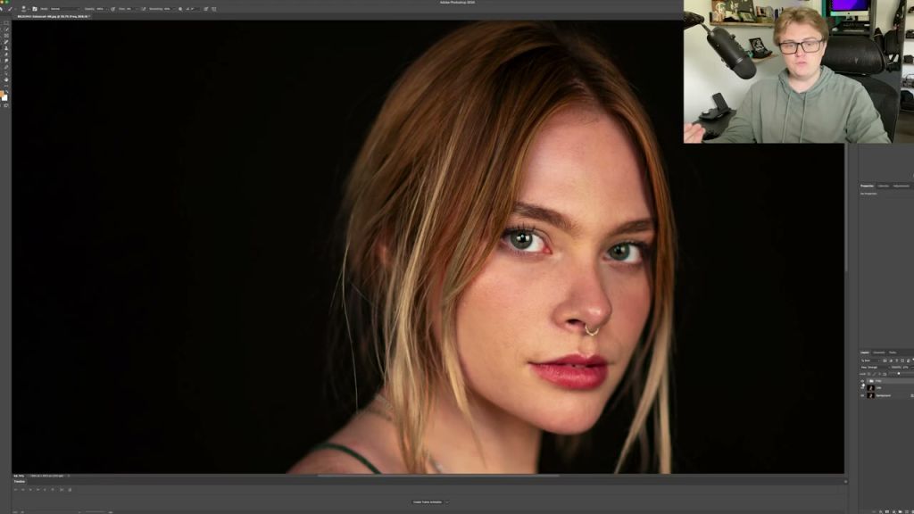Click the Timeline zoom slider
Viewport: 914px width, 514px height.
click(x=96, y=512)
